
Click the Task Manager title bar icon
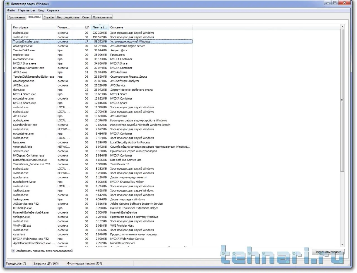coord(8,4)
